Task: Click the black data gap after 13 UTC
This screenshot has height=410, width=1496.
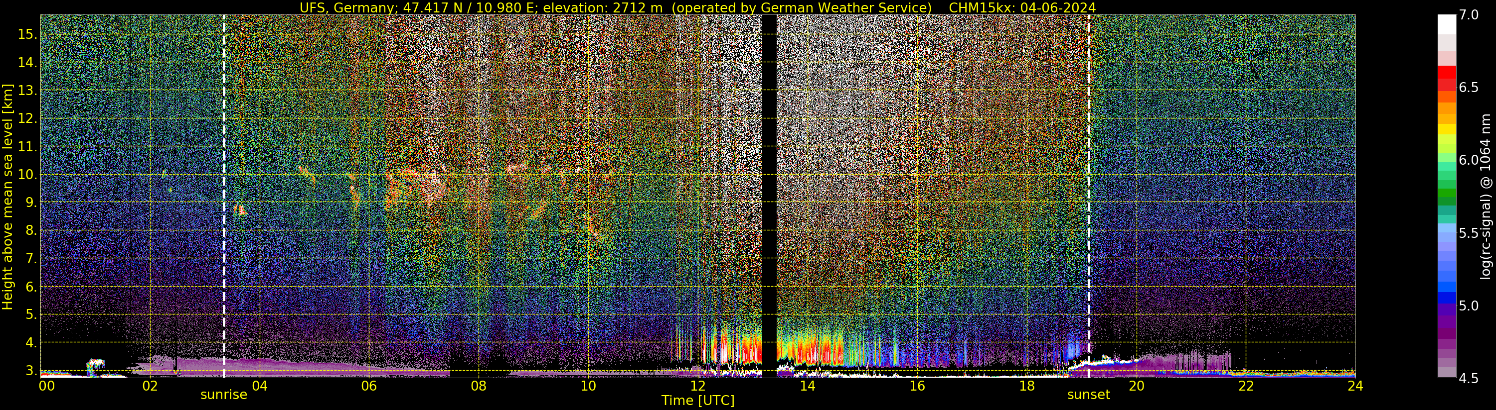Action: point(769,196)
